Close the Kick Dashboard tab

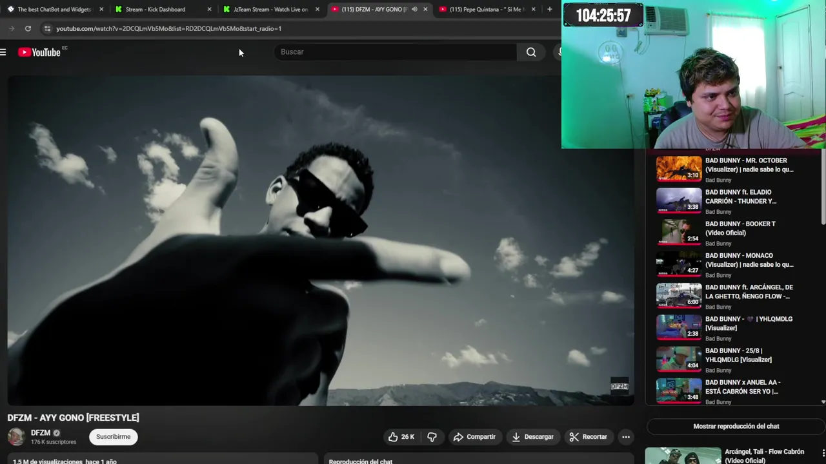click(209, 9)
